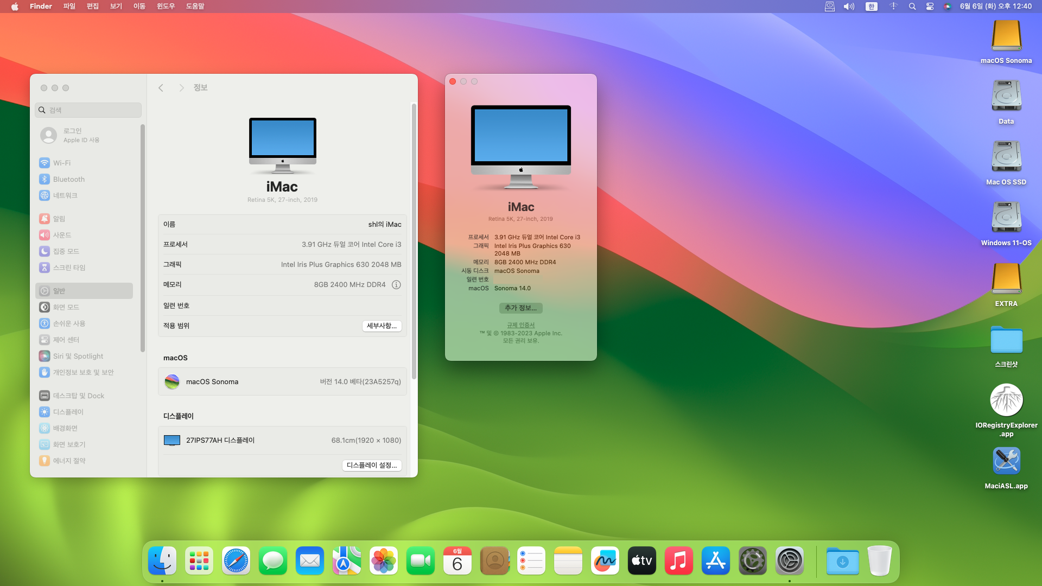Click 보기 view menu item
The image size is (1042, 586).
point(115,7)
